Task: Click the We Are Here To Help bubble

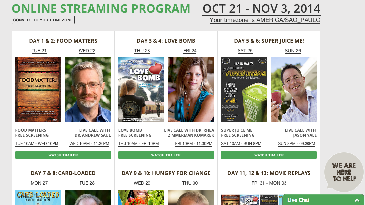Action: point(344,172)
